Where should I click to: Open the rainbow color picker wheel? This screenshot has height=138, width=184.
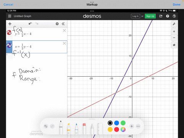pos(123,130)
